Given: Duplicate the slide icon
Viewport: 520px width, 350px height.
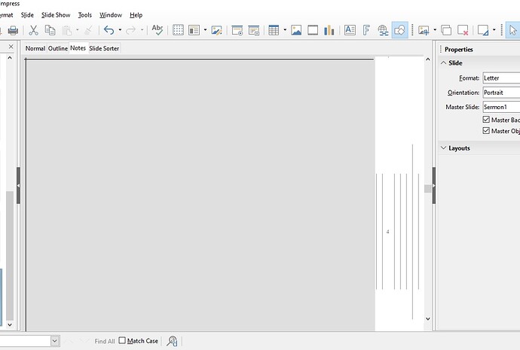Looking at the screenshot, I should [x=446, y=30].
